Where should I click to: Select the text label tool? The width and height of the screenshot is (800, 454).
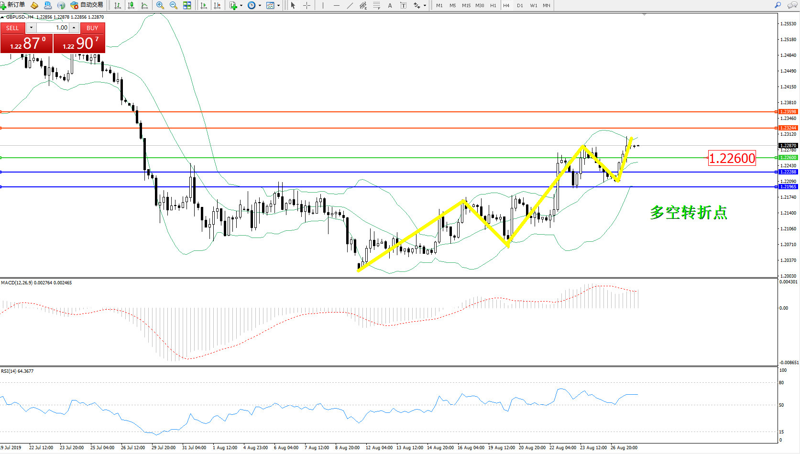click(x=390, y=5)
